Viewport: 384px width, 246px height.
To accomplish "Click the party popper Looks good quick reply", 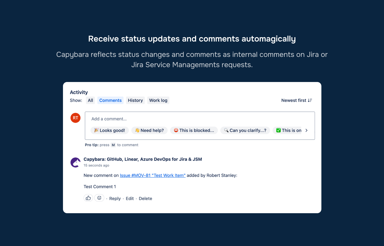I will pyautogui.click(x=110, y=130).
